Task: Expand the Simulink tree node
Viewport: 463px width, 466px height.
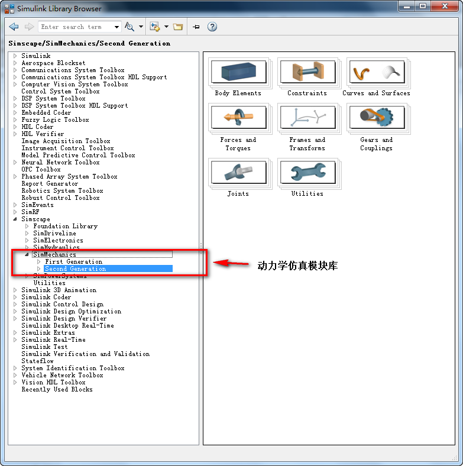Action: pyautogui.click(x=15, y=56)
